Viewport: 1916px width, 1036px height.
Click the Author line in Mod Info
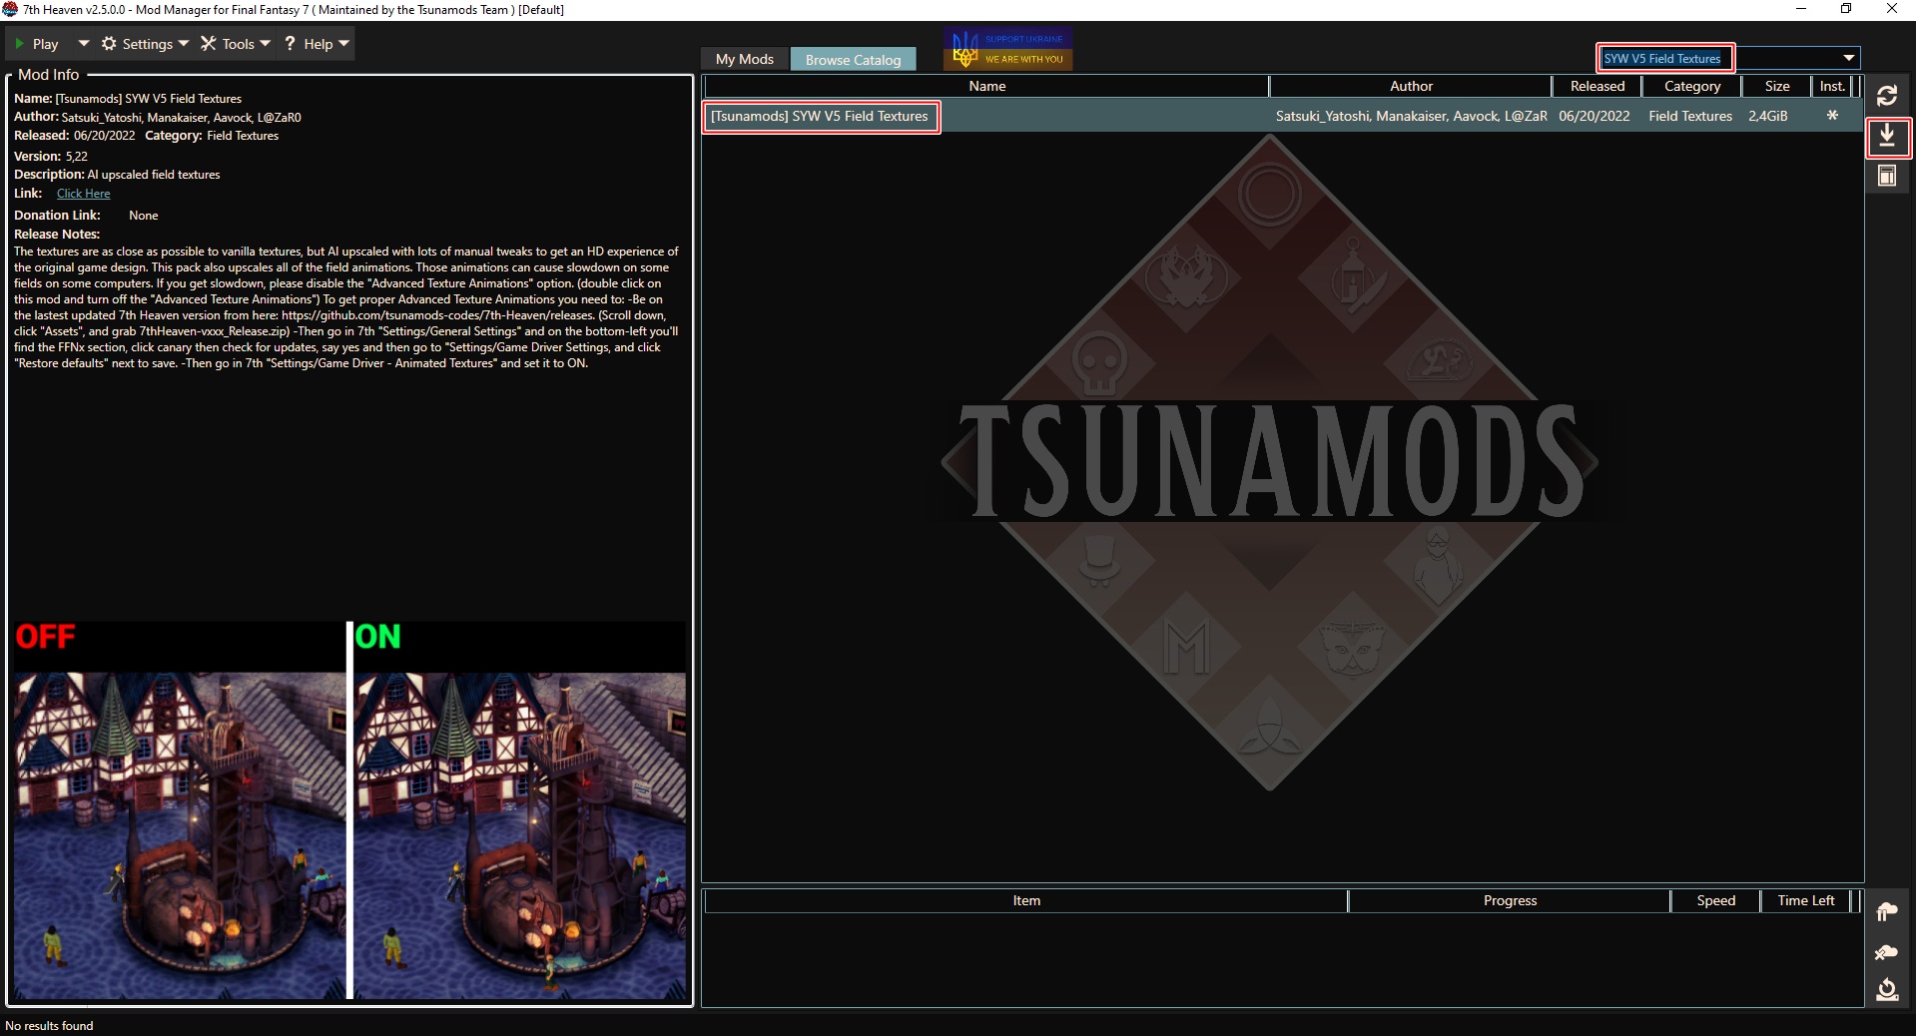pyautogui.click(x=158, y=117)
